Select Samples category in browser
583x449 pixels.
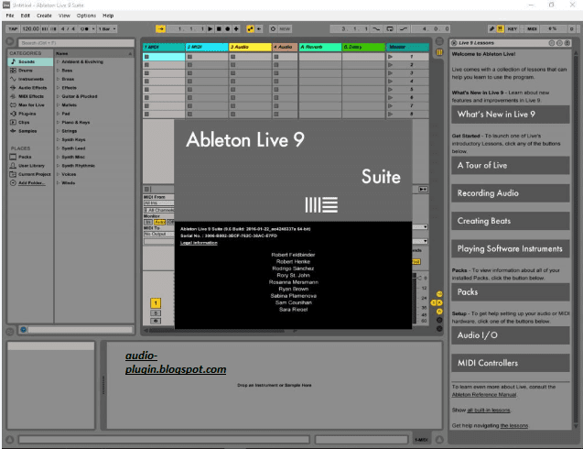pyautogui.click(x=30, y=131)
